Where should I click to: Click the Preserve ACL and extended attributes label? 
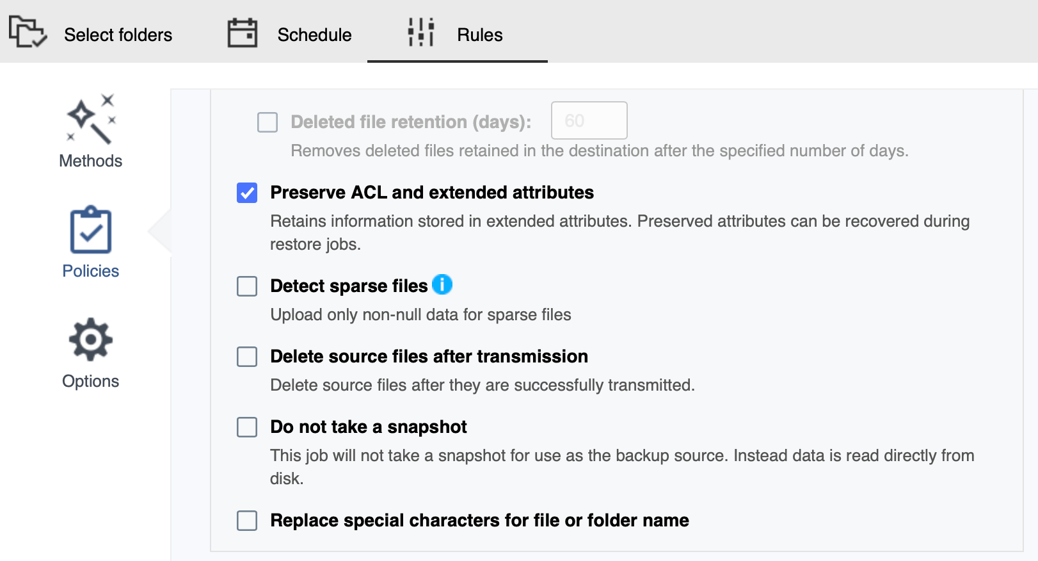[x=432, y=192]
